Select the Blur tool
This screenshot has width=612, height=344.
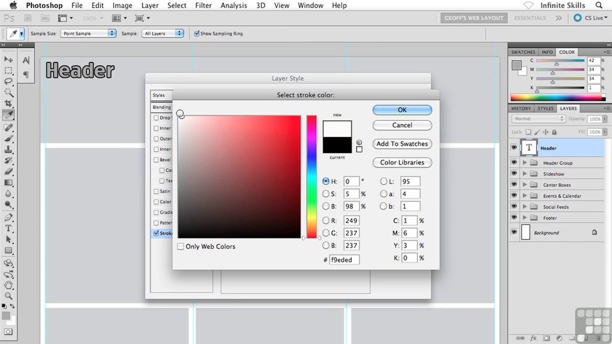pyautogui.click(x=9, y=193)
